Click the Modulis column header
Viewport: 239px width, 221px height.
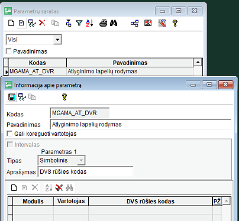click(x=33, y=201)
